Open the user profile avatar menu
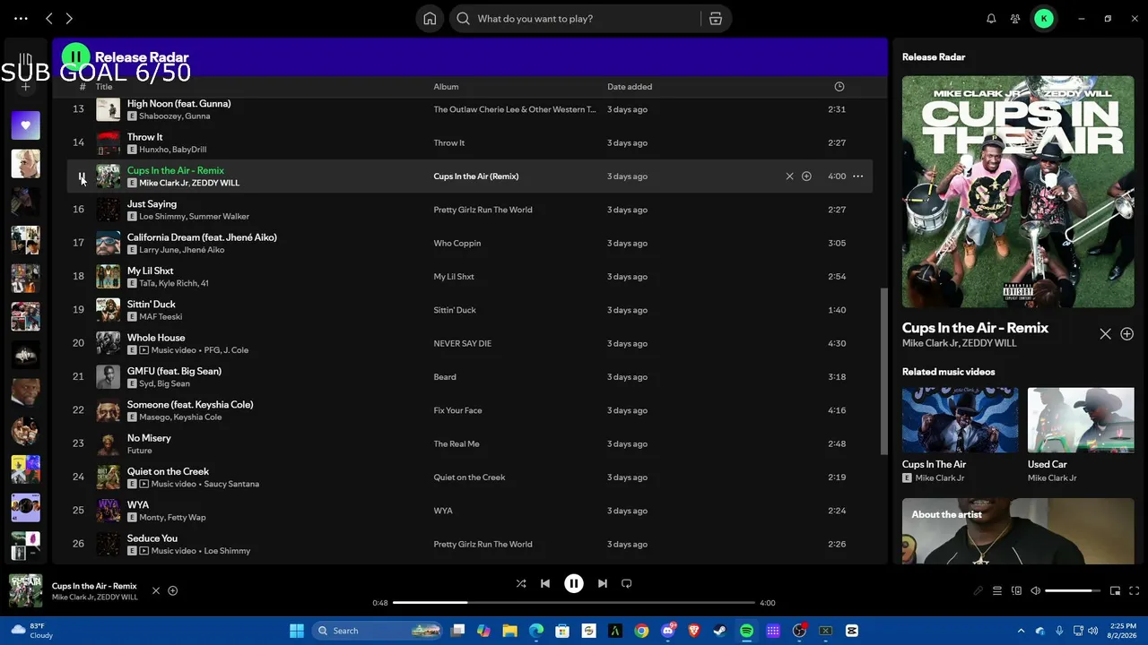 (x=1044, y=19)
